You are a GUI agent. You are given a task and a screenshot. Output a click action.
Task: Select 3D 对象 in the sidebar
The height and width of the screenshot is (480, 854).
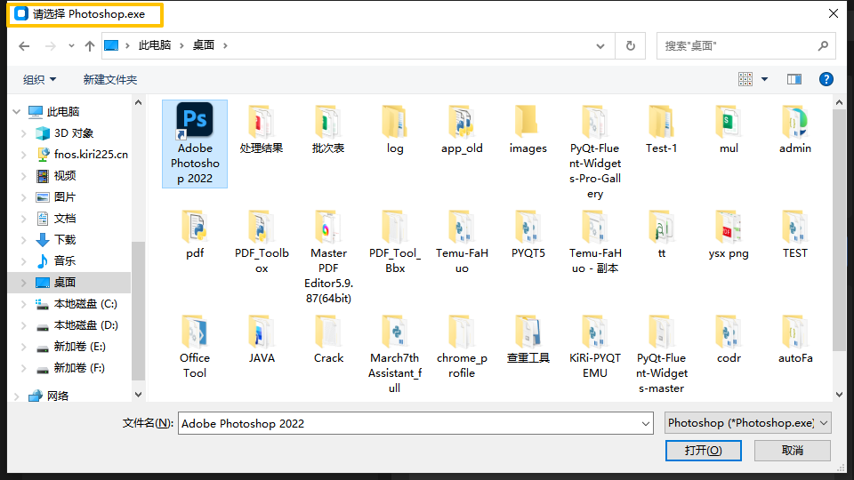(x=73, y=133)
